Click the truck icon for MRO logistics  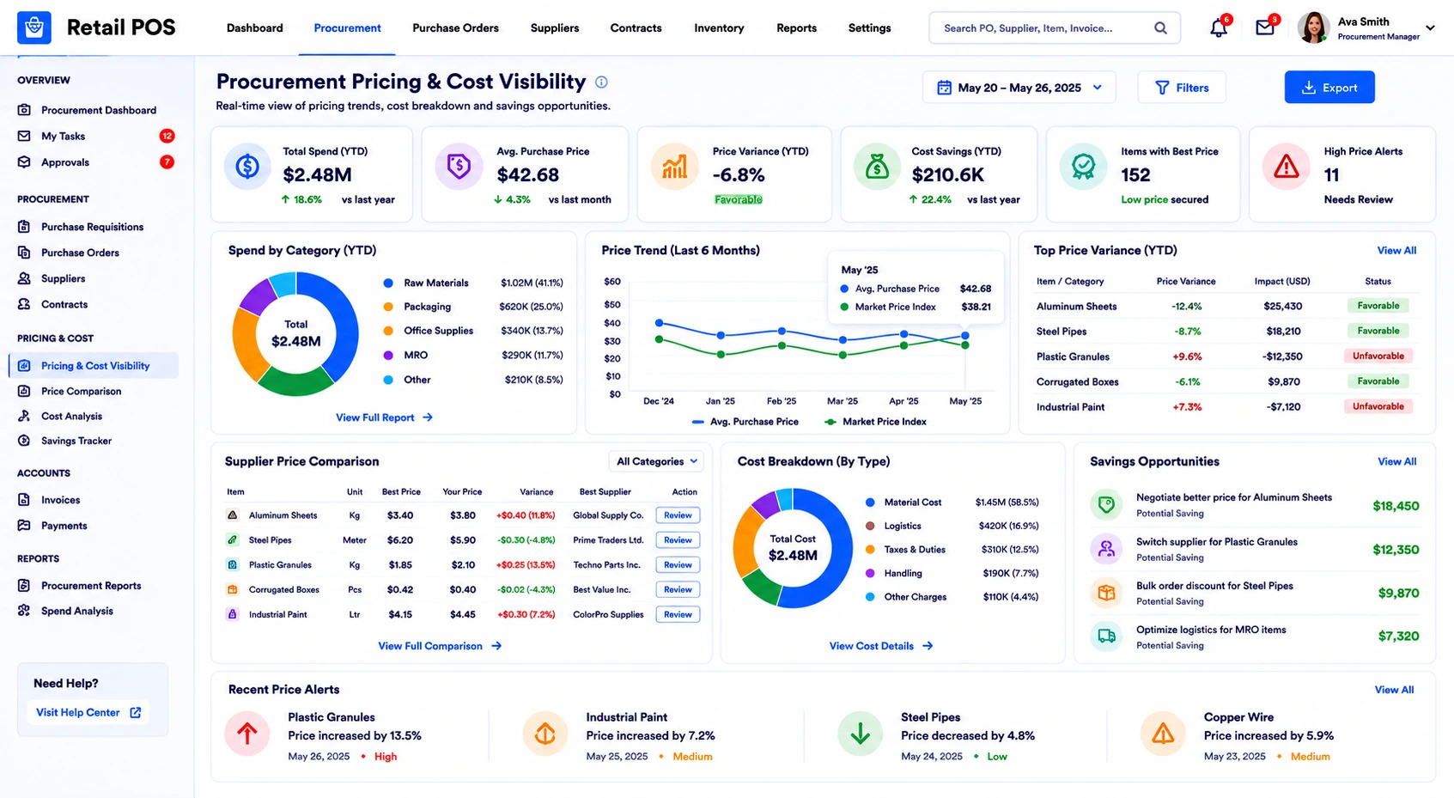pos(1106,637)
